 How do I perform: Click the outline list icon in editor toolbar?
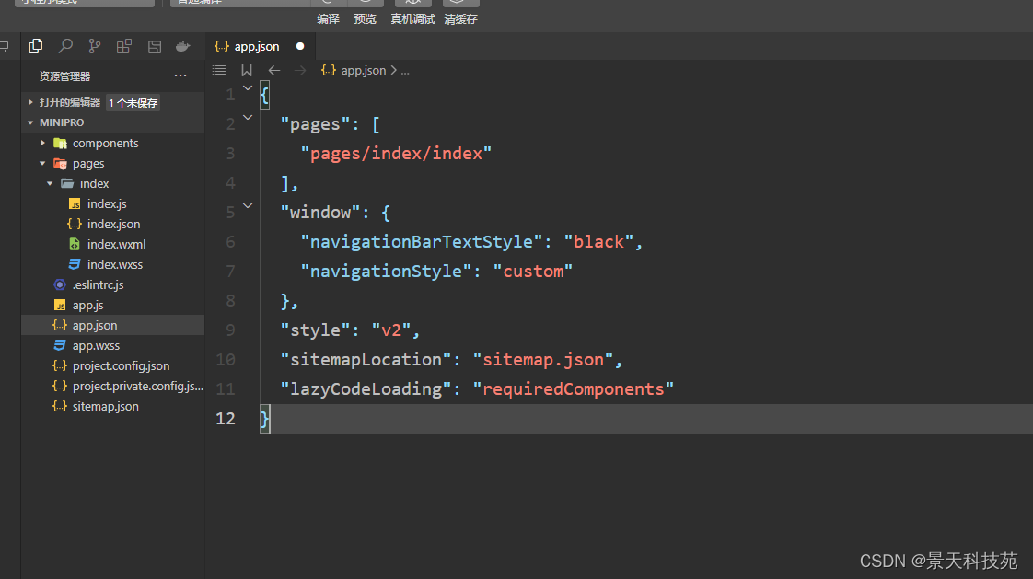pyautogui.click(x=219, y=70)
